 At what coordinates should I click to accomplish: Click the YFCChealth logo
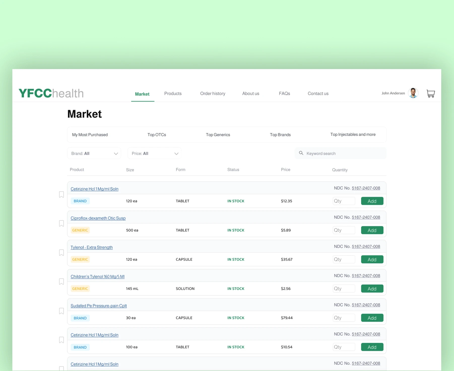click(51, 93)
